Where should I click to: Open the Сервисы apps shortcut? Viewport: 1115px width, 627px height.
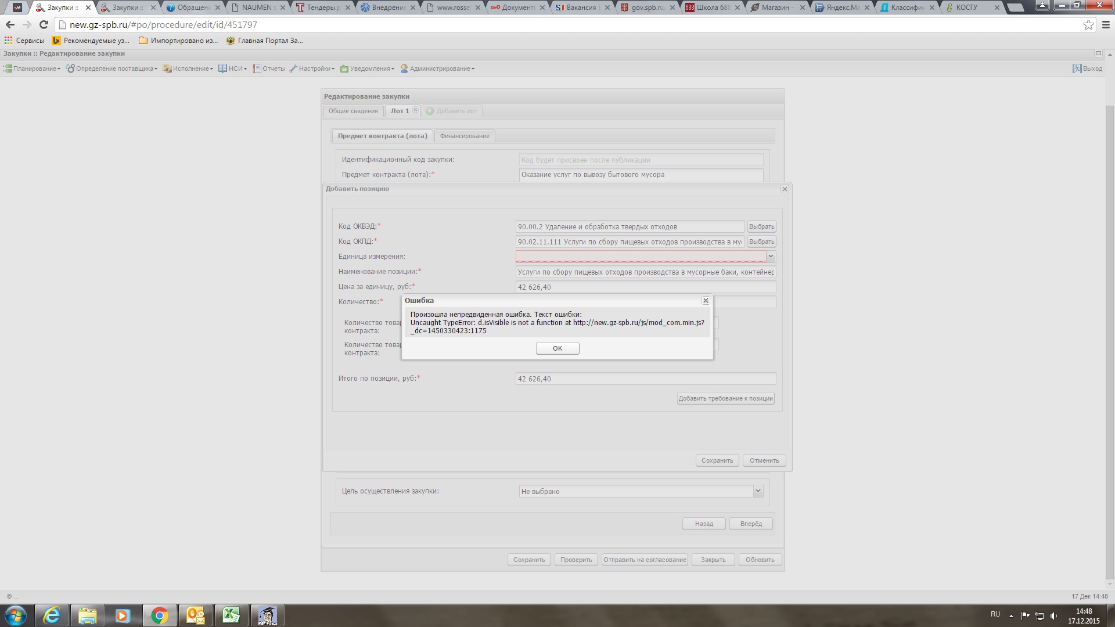[x=24, y=41]
